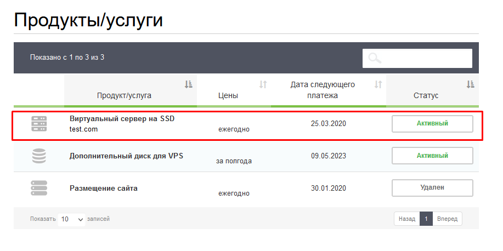Click the Удален status button
Image resolution: width=503 pixels, height=251 pixels.
(x=432, y=187)
